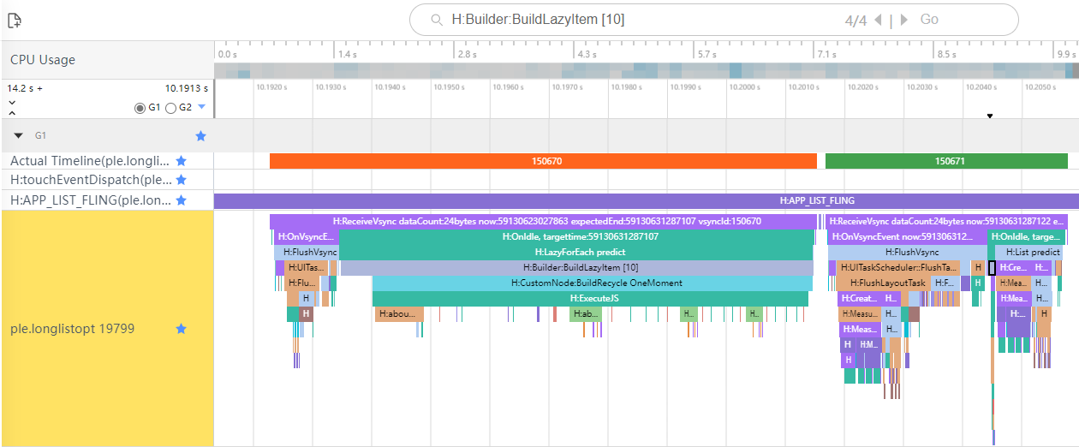Expand the time range chevron toggle
The image size is (1079, 447).
click(x=12, y=106)
